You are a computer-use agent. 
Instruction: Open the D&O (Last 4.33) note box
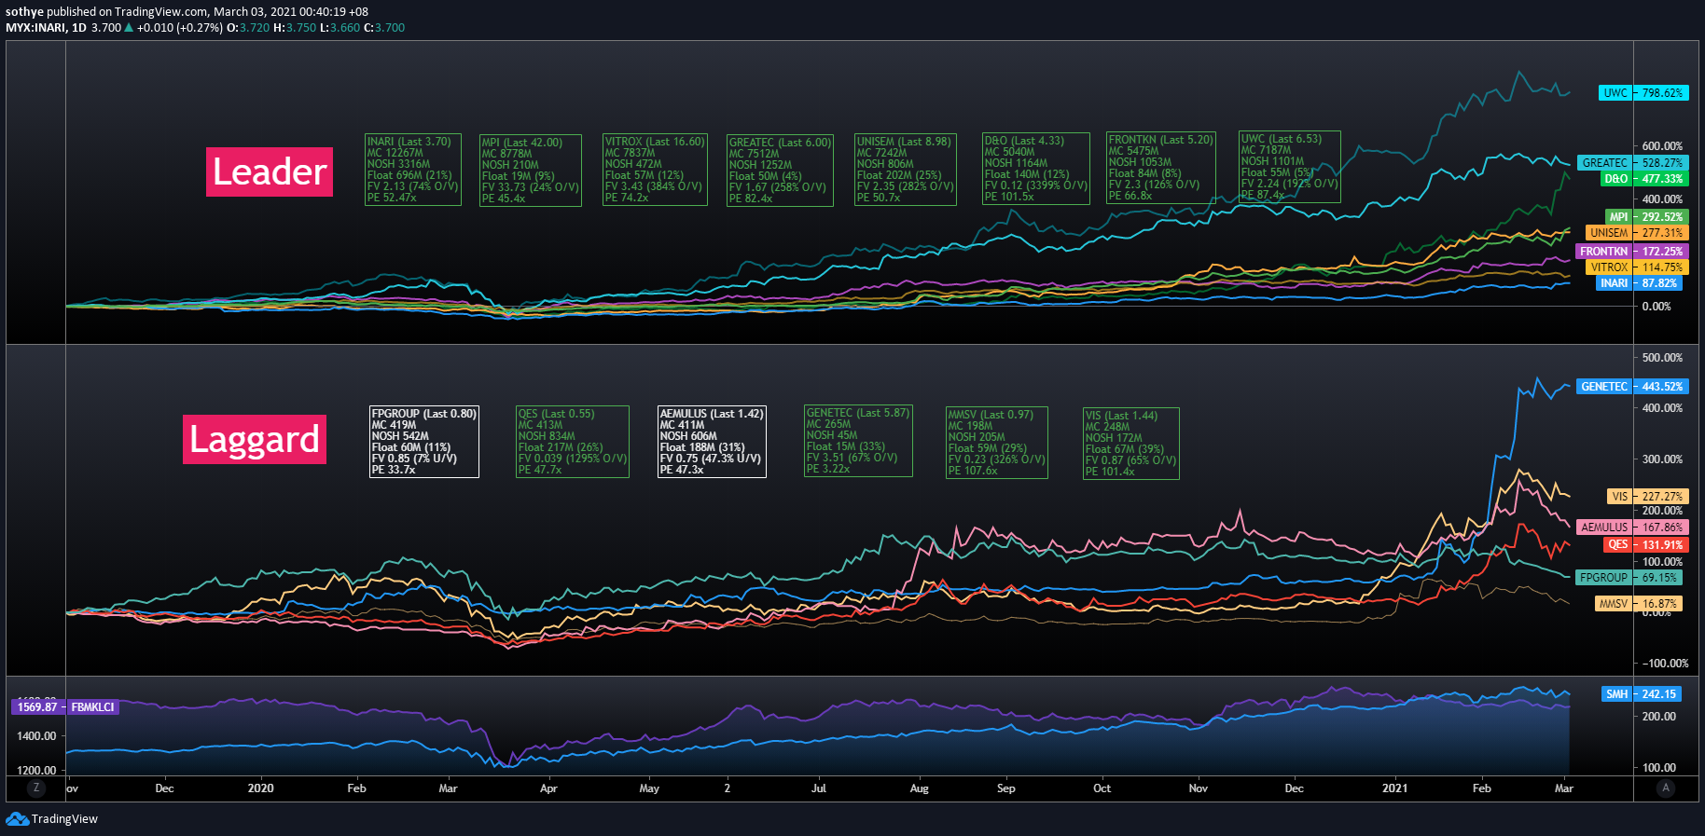[1036, 169]
